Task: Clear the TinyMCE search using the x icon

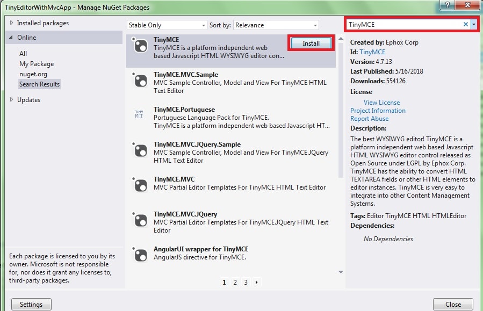Action: click(x=466, y=24)
